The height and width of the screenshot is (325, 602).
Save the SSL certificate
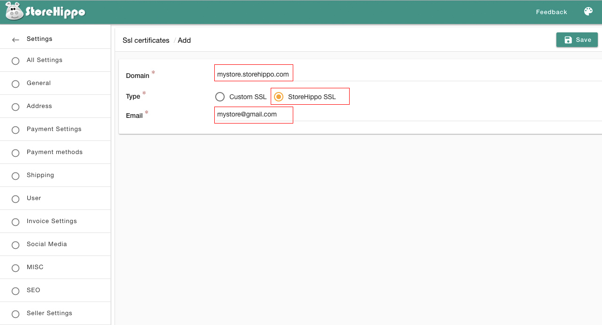(x=577, y=40)
